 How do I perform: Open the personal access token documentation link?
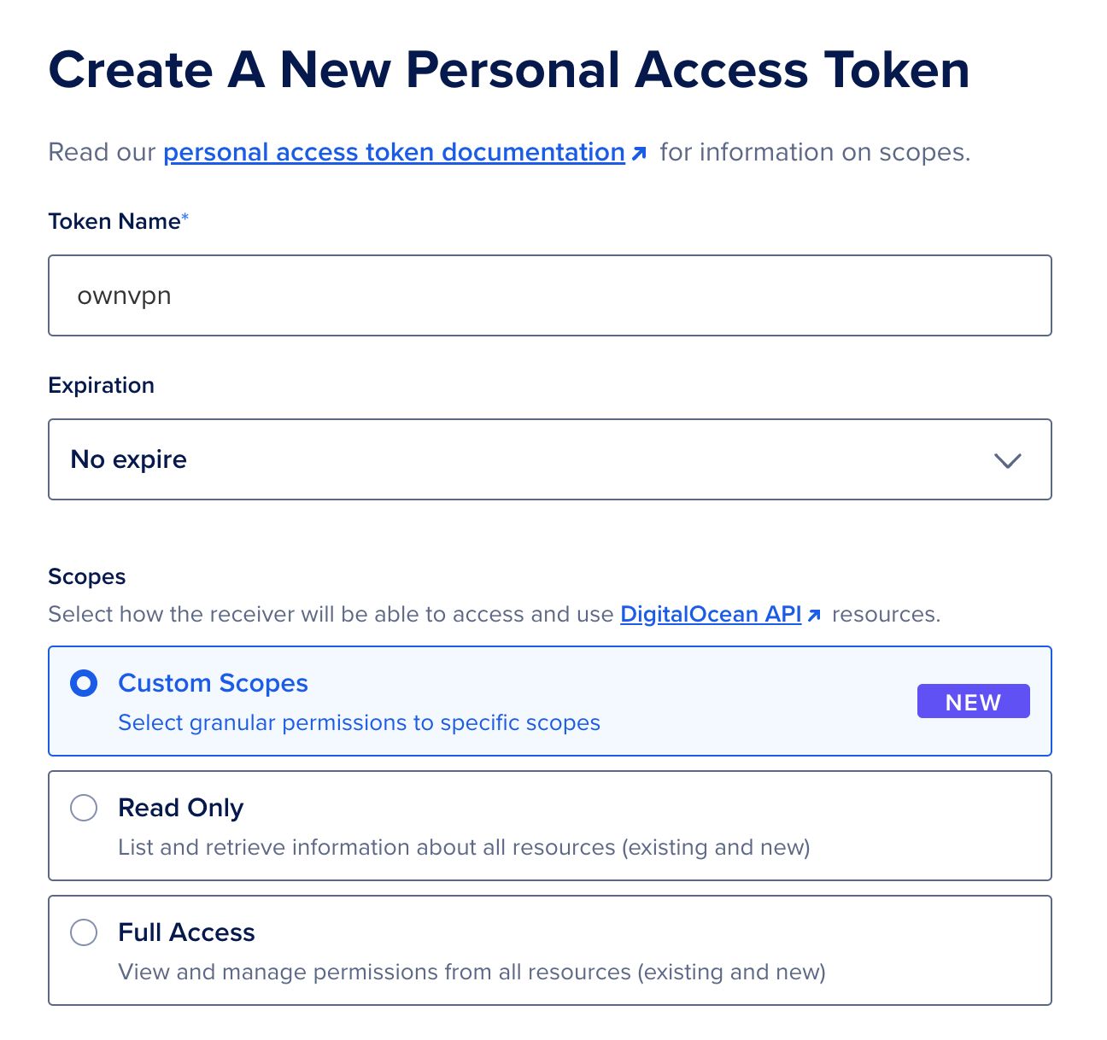394,152
